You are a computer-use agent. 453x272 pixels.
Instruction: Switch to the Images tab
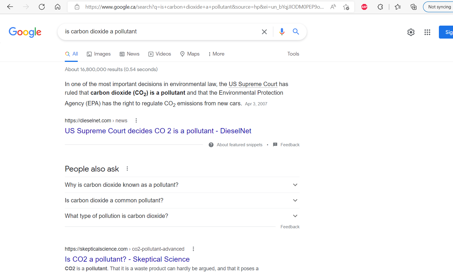coord(99,54)
